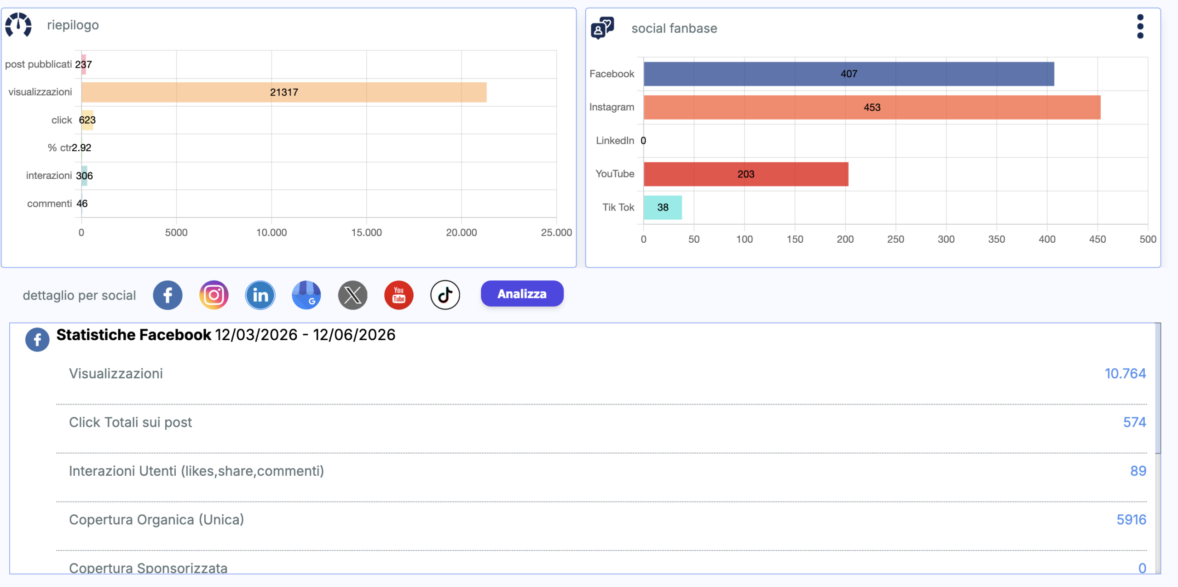The height and width of the screenshot is (587, 1178).
Task: Click the commenti value 46
Action: point(82,204)
